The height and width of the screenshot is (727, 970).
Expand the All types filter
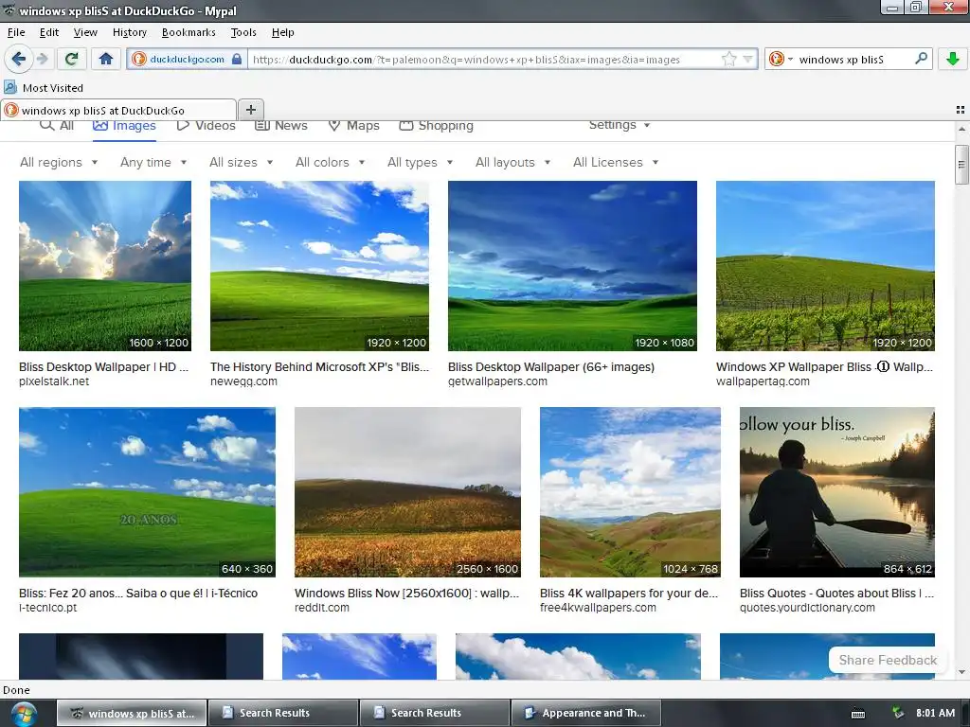click(x=420, y=162)
